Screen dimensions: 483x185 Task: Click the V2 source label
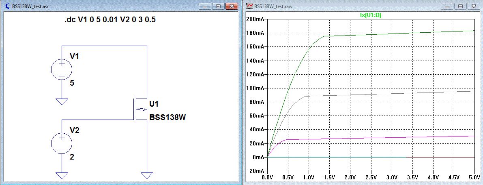[x=75, y=130]
